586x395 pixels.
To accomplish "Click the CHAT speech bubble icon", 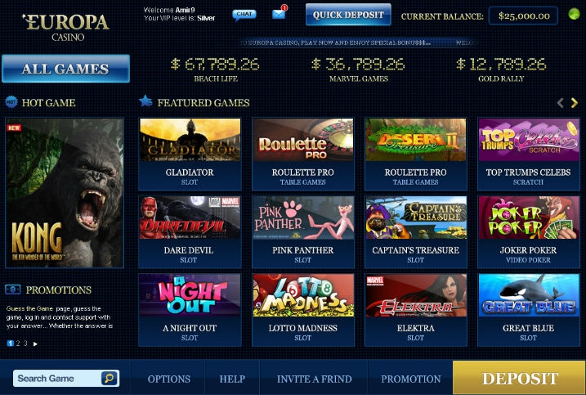I will [x=244, y=15].
